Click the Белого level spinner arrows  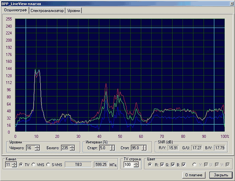pyautogui.click(x=73, y=148)
